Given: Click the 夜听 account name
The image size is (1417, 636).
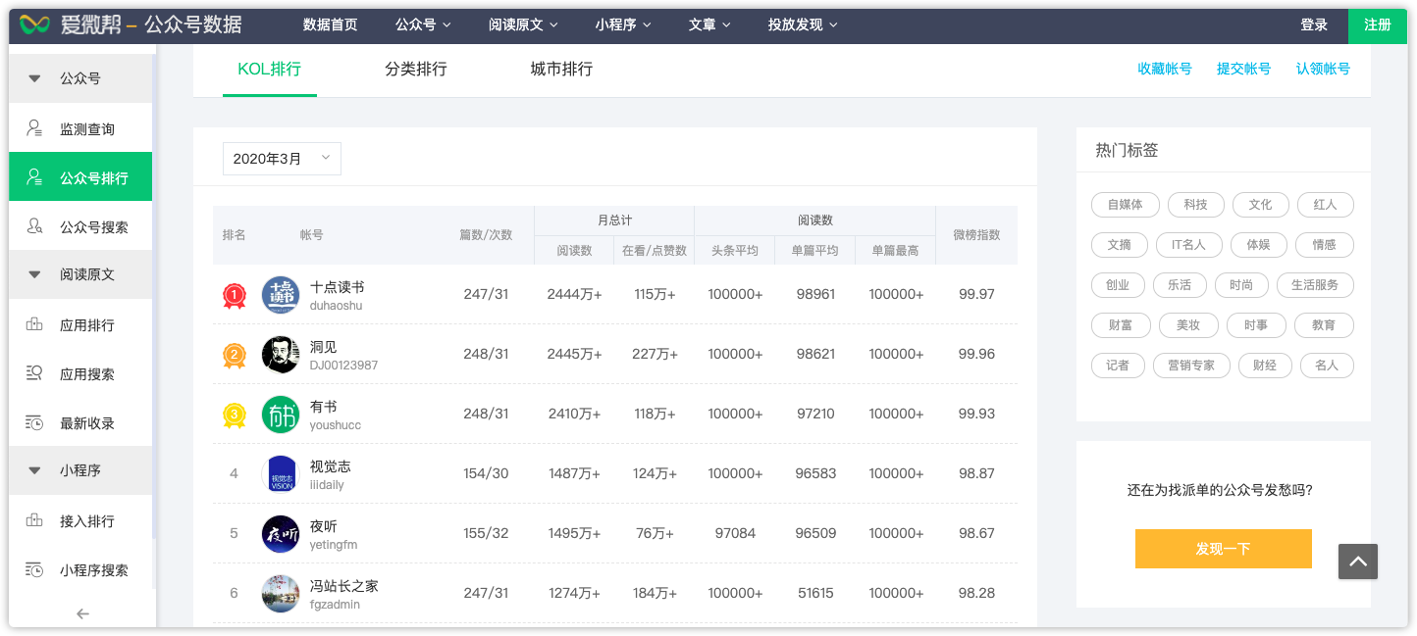Looking at the screenshot, I should (x=323, y=526).
